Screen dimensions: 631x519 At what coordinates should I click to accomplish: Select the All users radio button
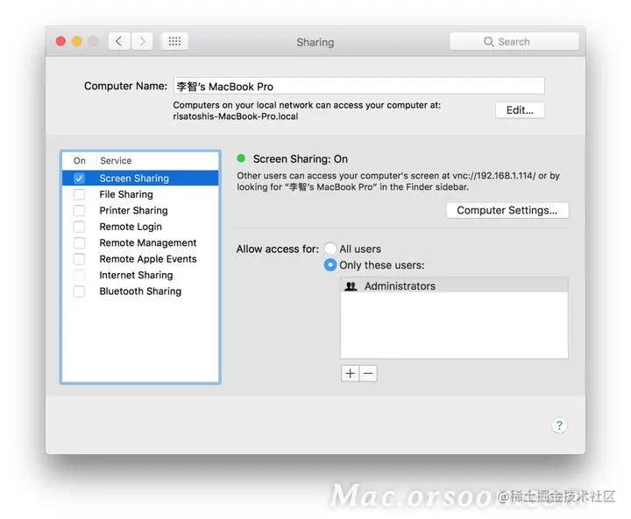tap(330, 249)
